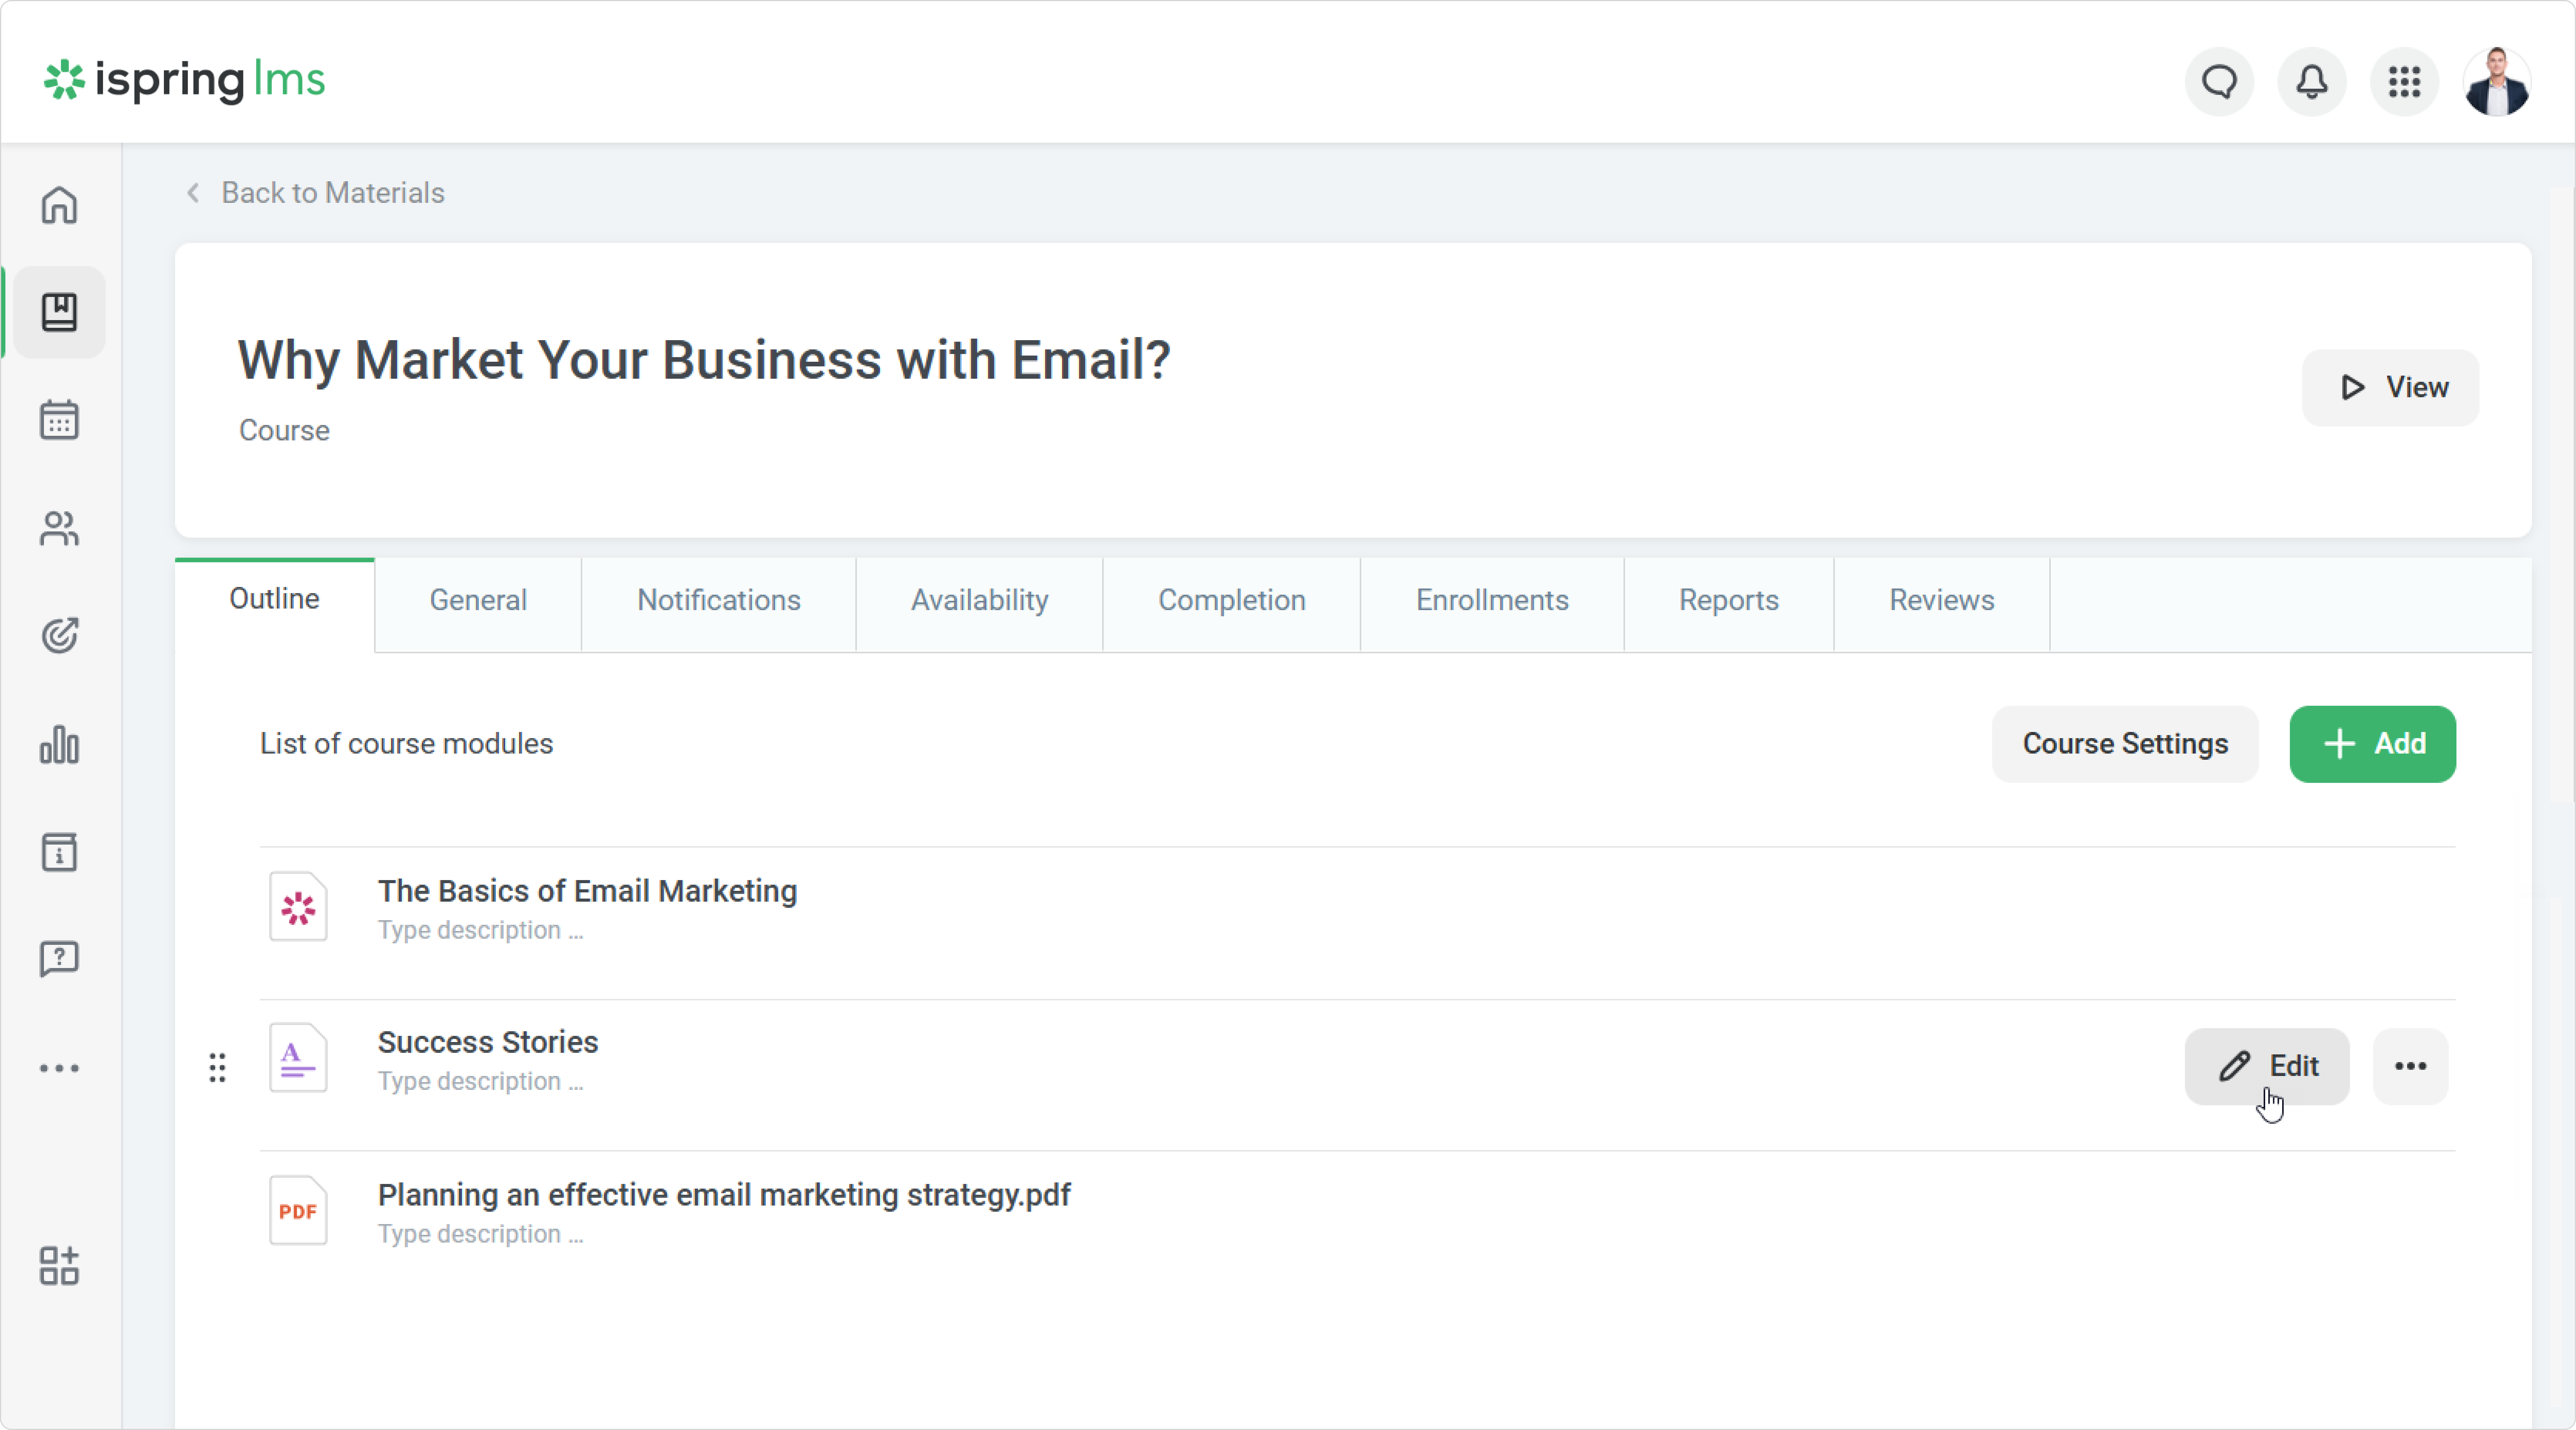This screenshot has height=1430, width=2576.
Task: Switch to the Notifications tab
Action: tap(718, 600)
